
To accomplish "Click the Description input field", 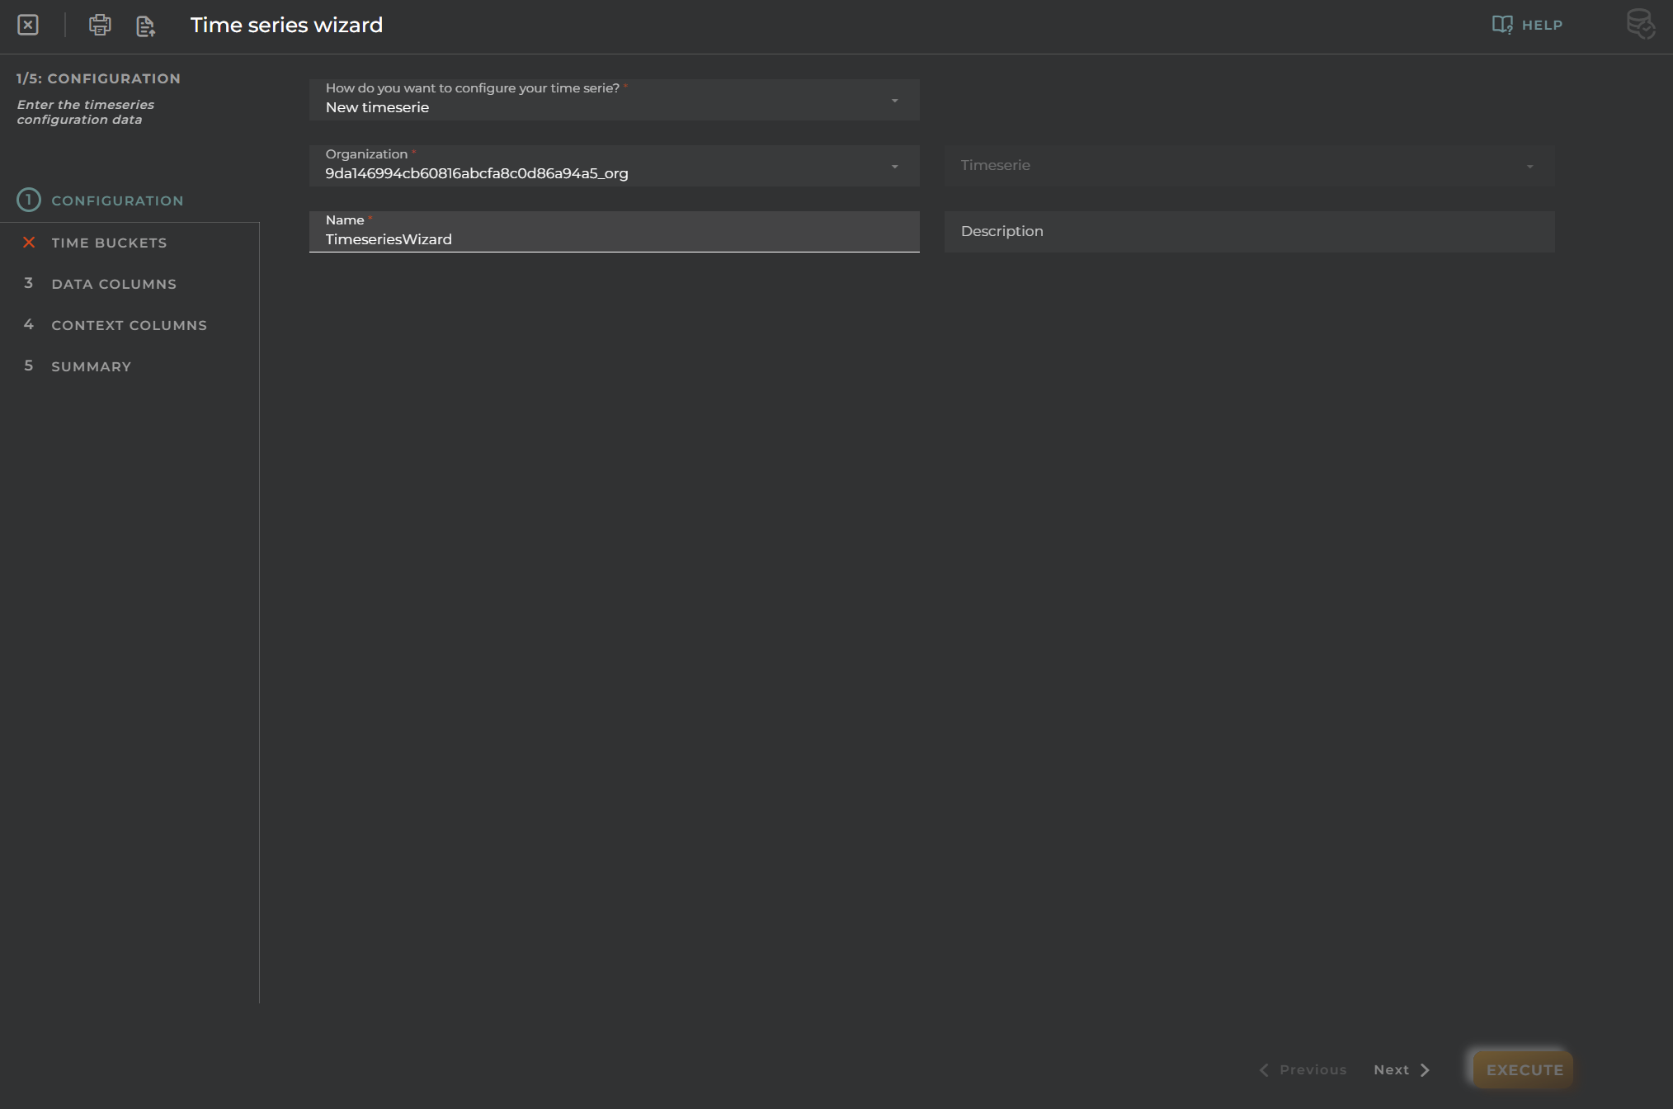I will [1249, 231].
